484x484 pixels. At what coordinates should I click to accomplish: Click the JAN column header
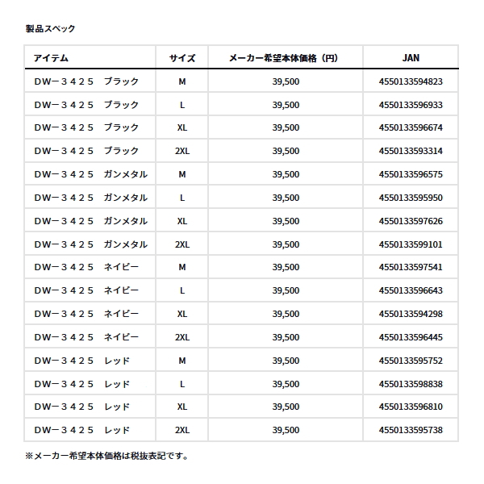tap(411, 58)
